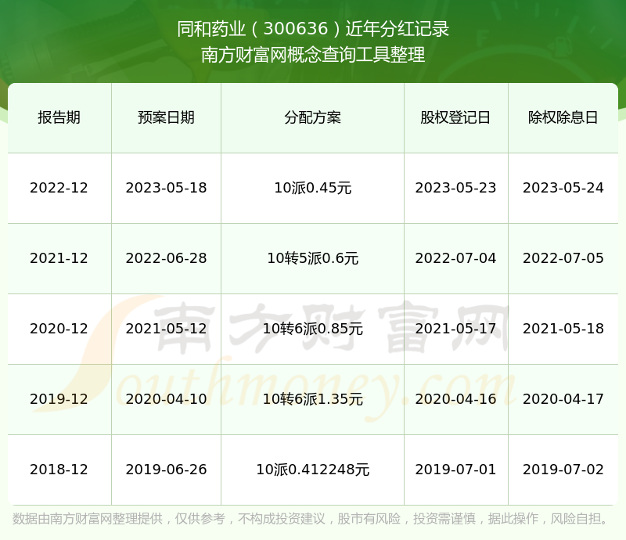
Task: Click the title 同和药业（300636）近年分红记录
Action: tap(313, 29)
